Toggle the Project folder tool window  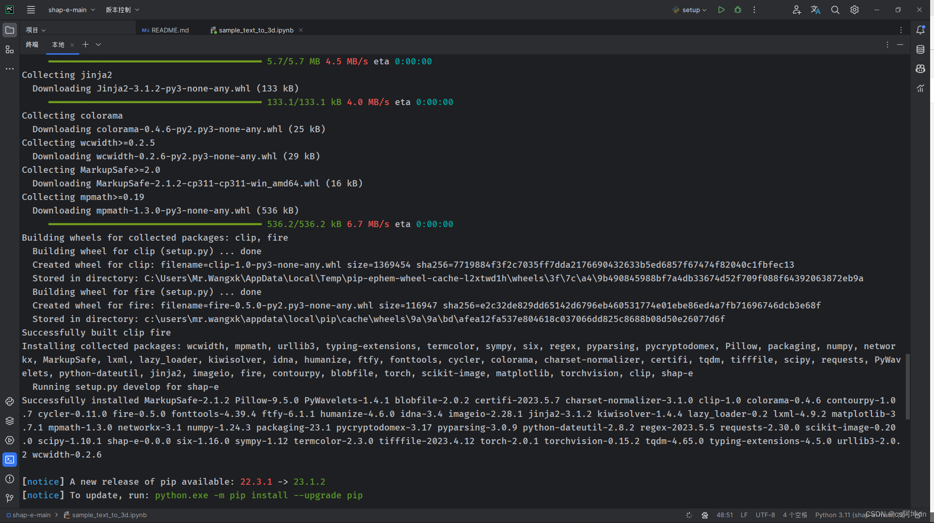pyautogui.click(x=10, y=30)
